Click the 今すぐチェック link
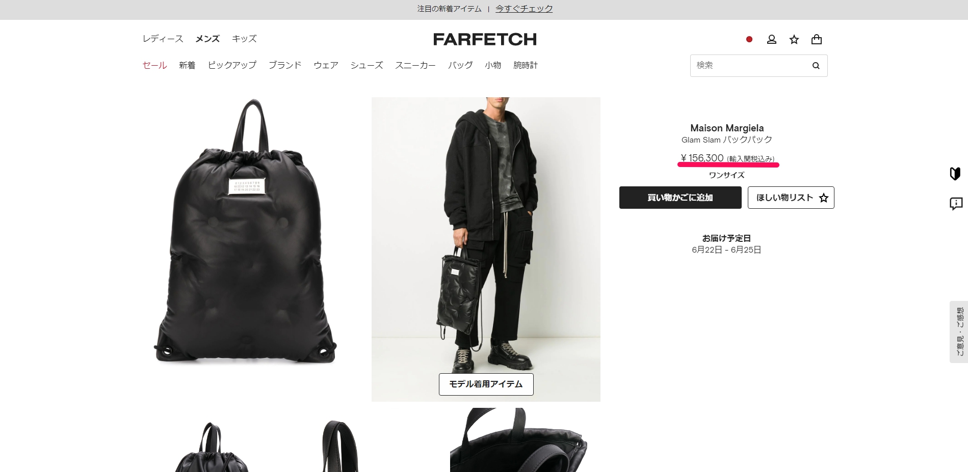This screenshot has height=472, width=968. click(x=524, y=9)
